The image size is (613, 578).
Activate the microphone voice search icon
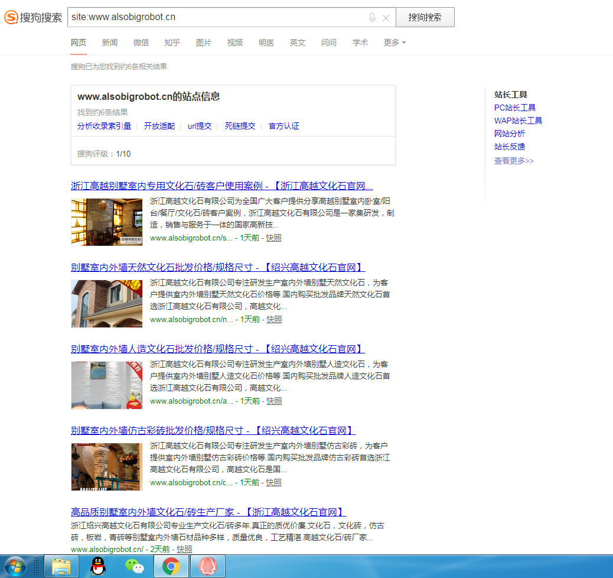coord(372,18)
